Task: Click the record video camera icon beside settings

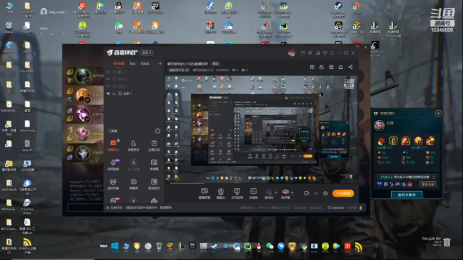Action: click(x=307, y=194)
